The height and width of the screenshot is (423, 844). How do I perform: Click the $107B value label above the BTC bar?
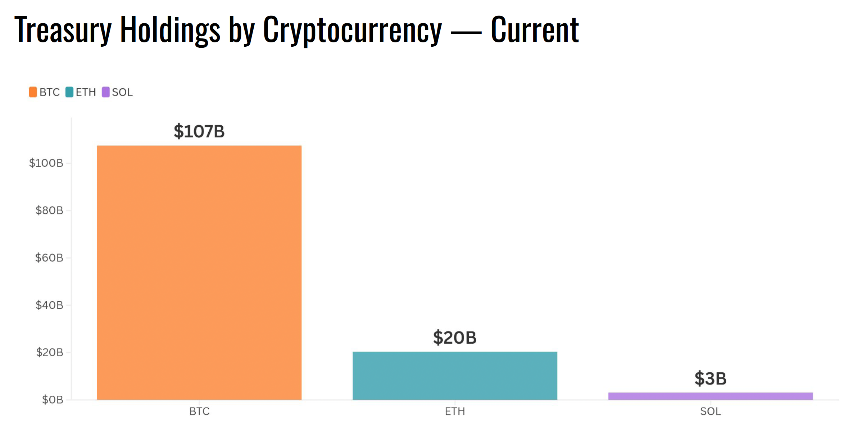[199, 131]
